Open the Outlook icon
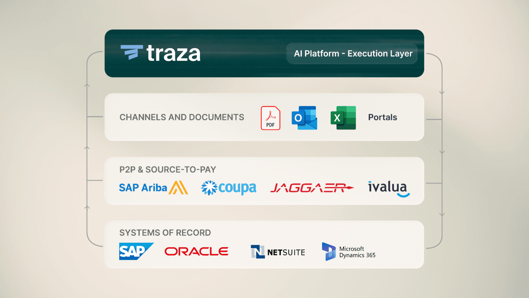529x298 pixels. point(304,118)
